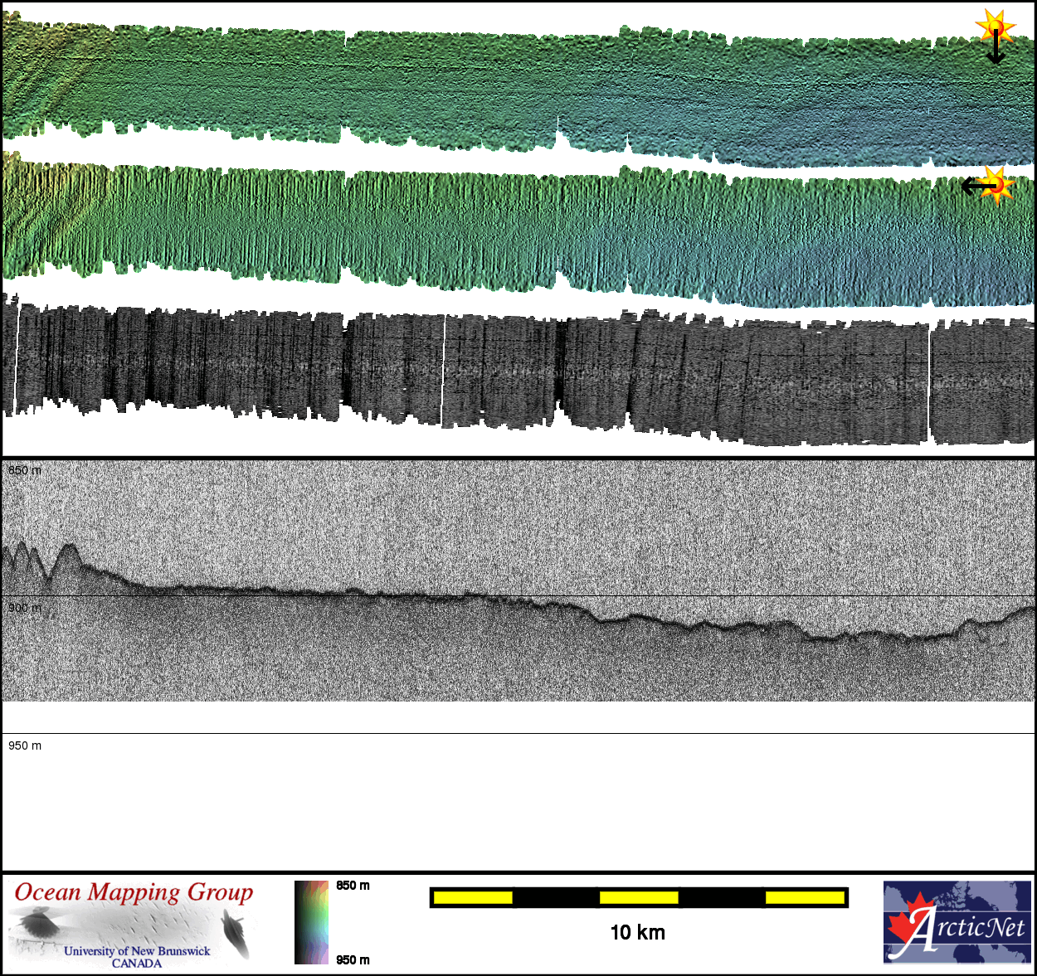Image resolution: width=1037 pixels, height=976 pixels.
Task: Select the grayscale backscatter strip
Action: point(518,373)
